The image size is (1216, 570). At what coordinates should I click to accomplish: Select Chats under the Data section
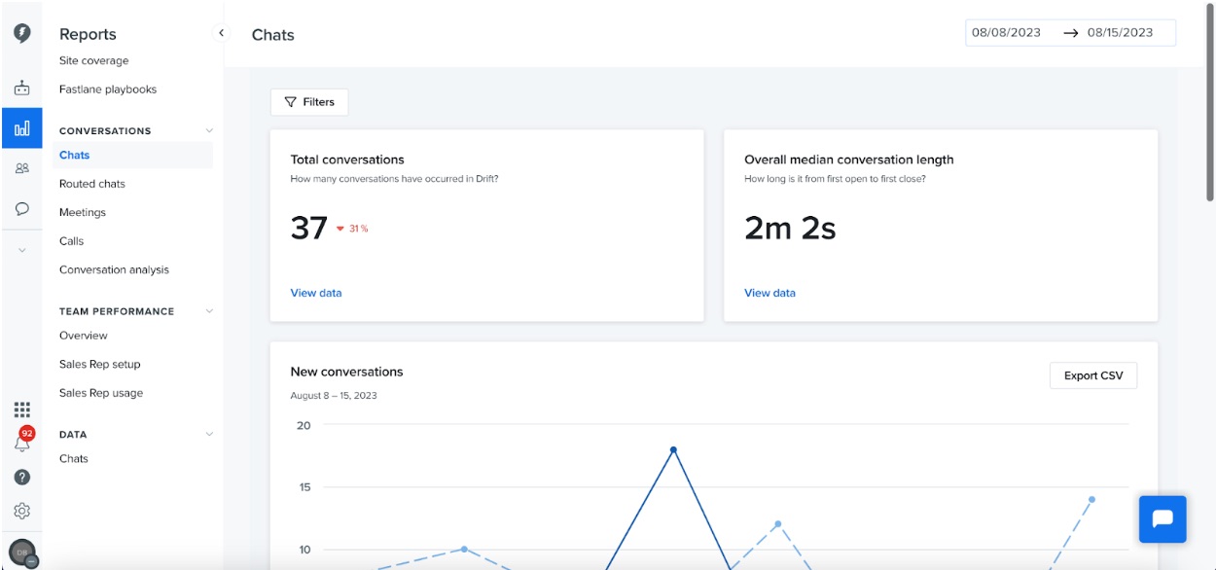74,458
